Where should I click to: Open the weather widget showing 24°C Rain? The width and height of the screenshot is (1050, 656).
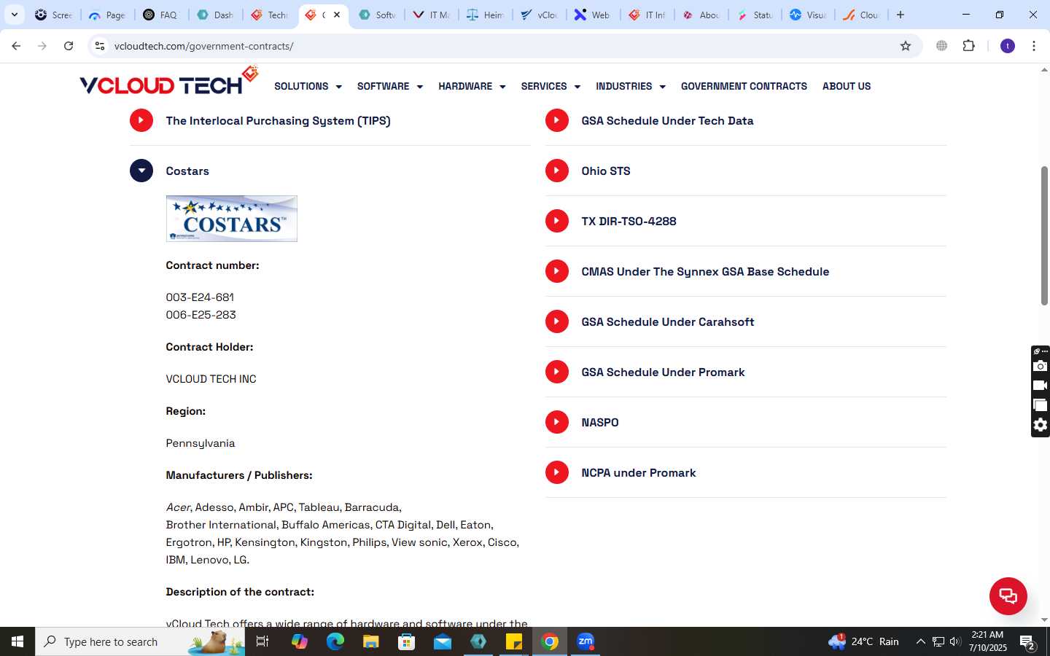(x=863, y=641)
